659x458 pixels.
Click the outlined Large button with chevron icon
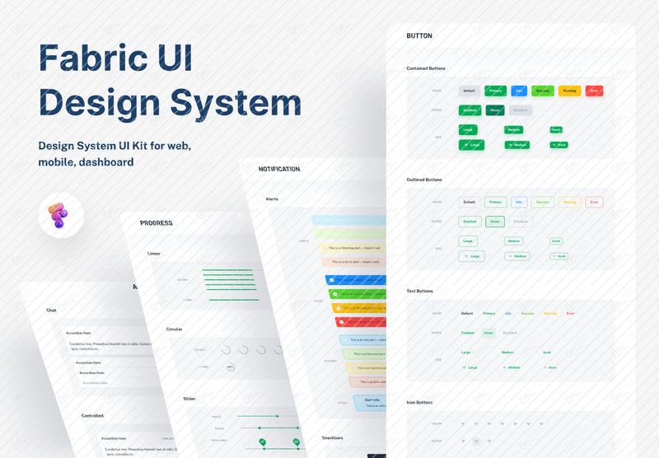point(471,256)
